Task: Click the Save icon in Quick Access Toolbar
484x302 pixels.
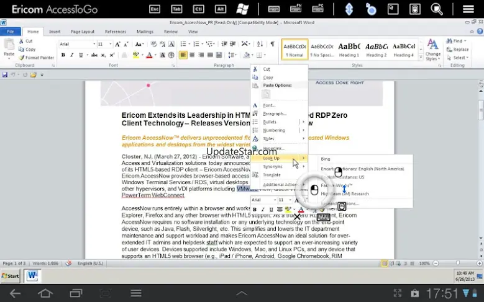Action: point(4,75)
